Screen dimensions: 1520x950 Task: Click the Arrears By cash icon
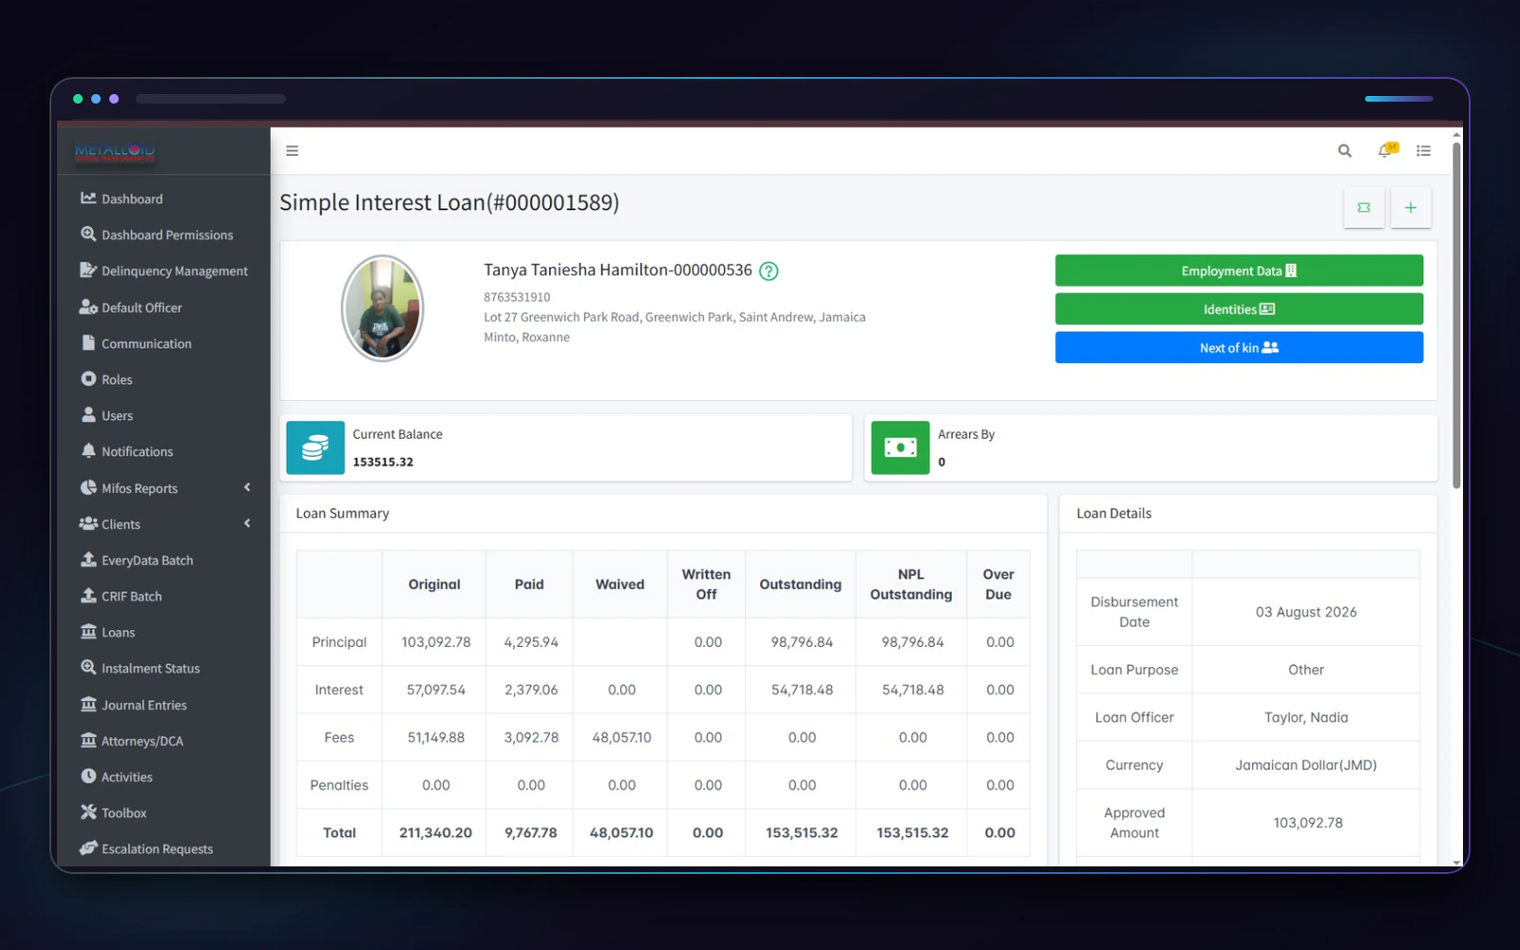click(901, 447)
